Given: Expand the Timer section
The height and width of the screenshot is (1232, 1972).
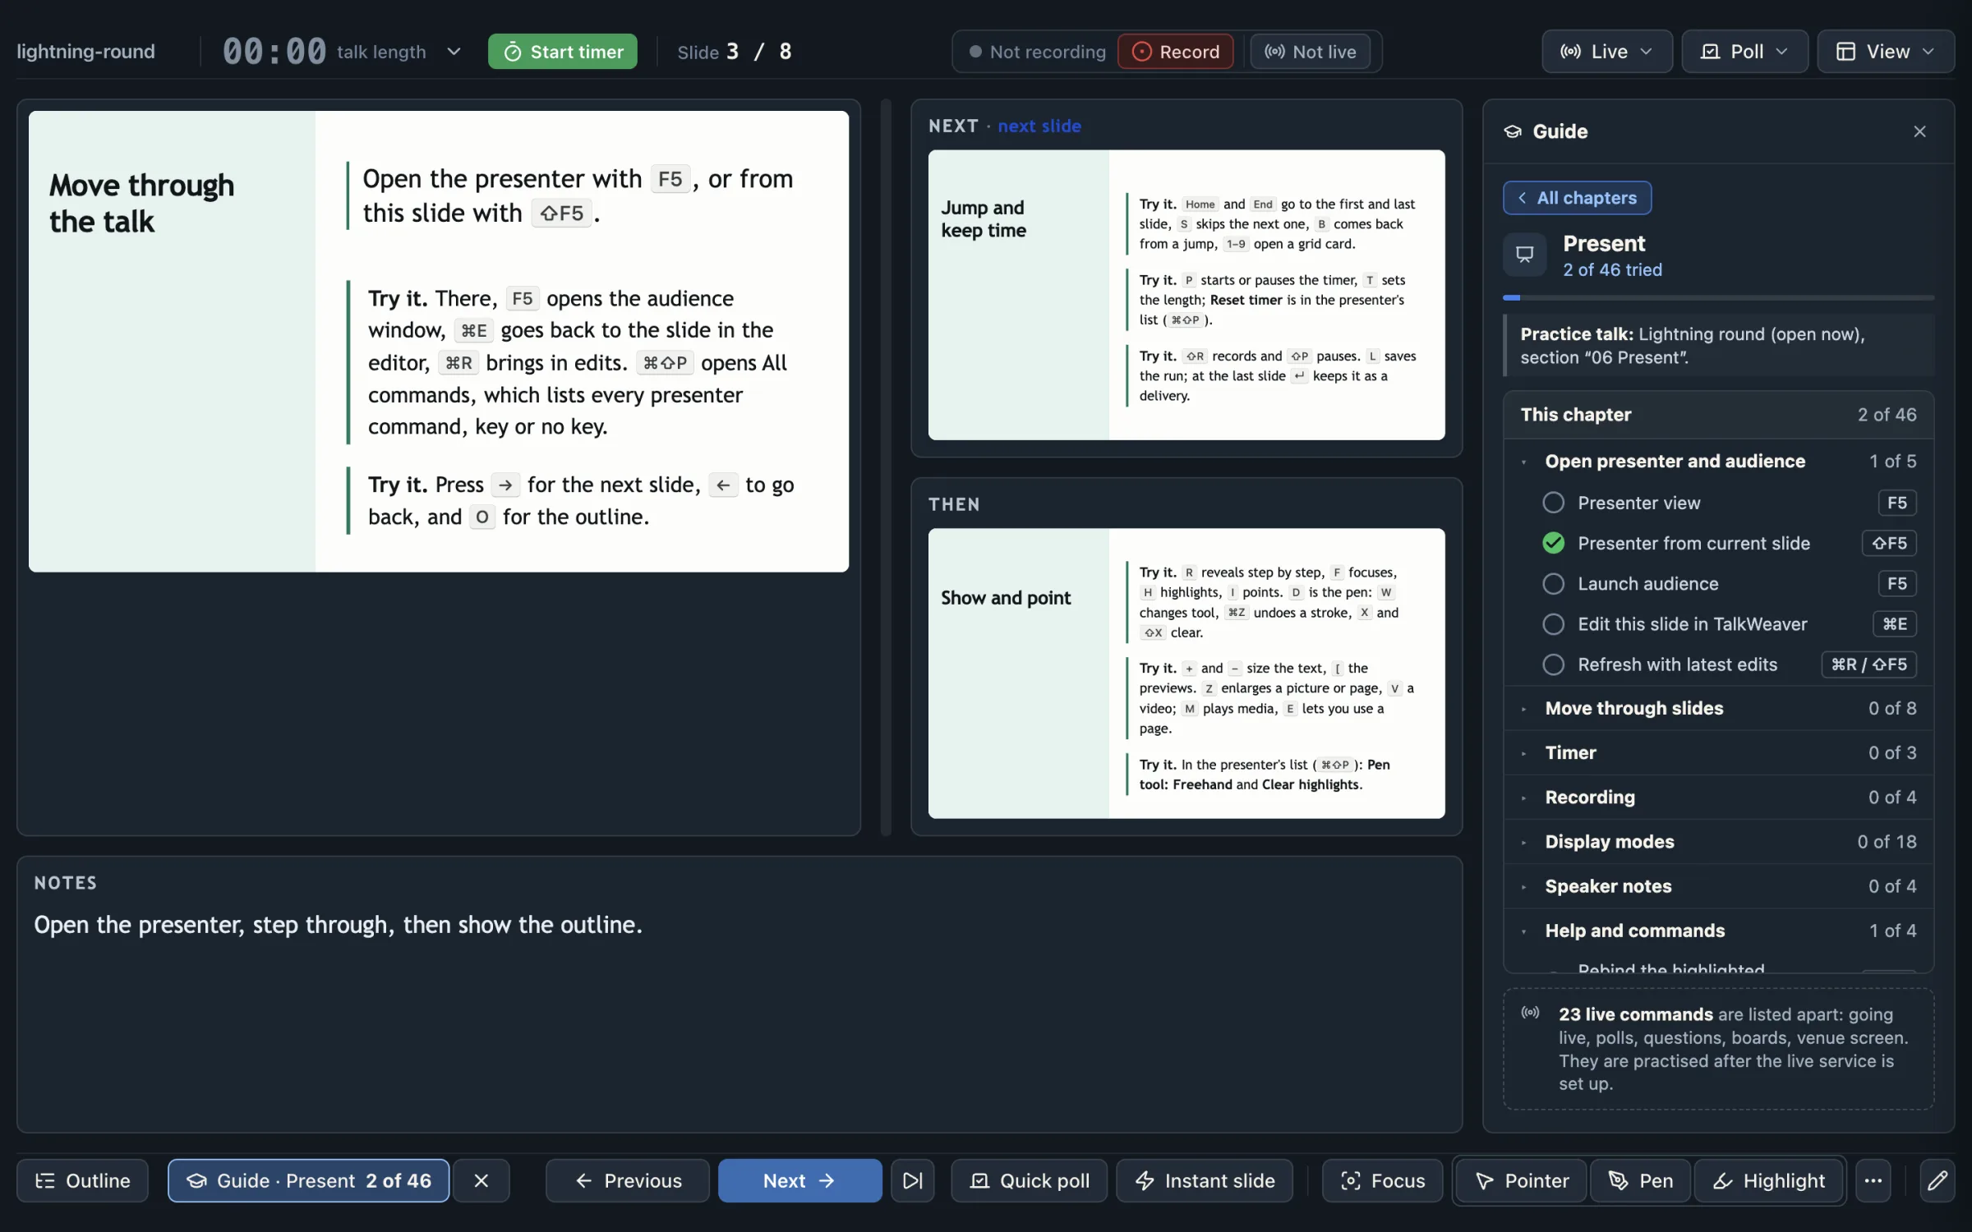Looking at the screenshot, I should click(x=1719, y=752).
